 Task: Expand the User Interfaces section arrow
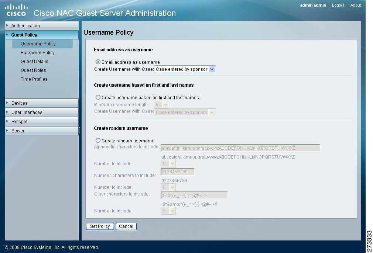point(7,112)
